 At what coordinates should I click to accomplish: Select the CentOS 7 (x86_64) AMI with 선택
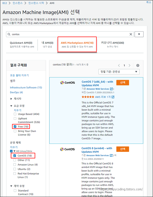click(x=123, y=83)
